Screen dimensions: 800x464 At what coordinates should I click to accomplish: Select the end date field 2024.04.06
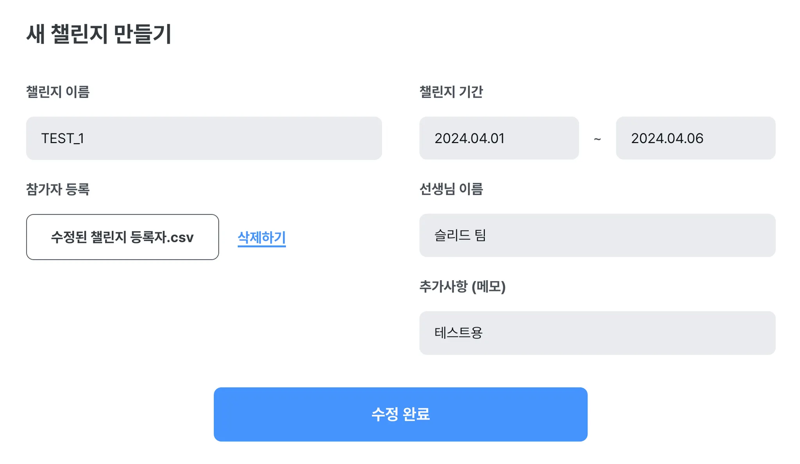695,138
